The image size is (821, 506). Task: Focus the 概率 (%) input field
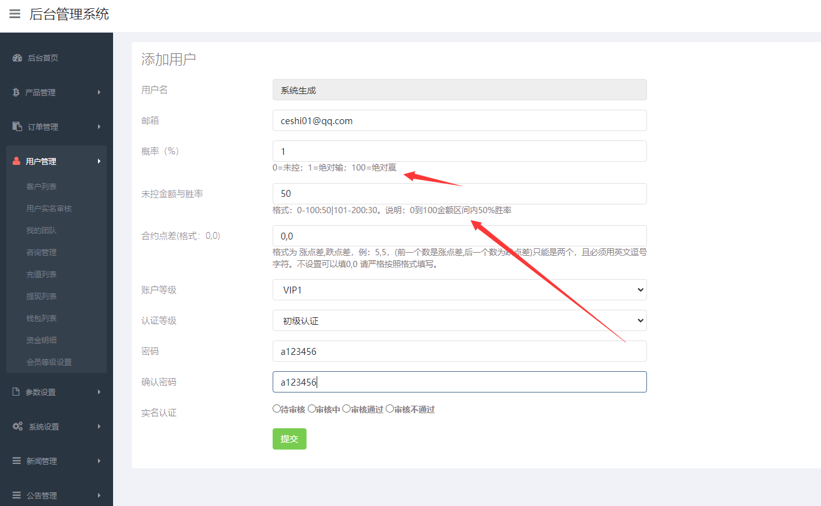click(459, 151)
